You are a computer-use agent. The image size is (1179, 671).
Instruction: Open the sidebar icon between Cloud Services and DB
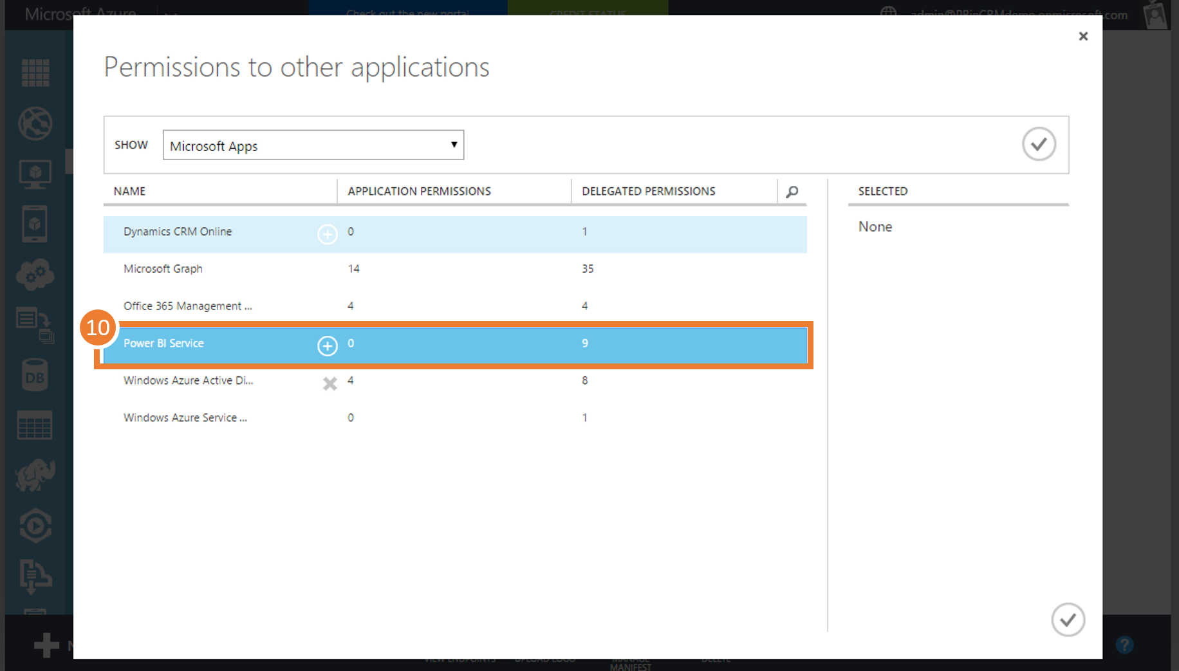[35, 325]
